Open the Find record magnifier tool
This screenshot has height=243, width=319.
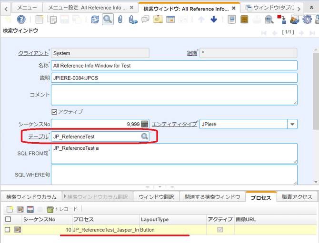pos(108,19)
